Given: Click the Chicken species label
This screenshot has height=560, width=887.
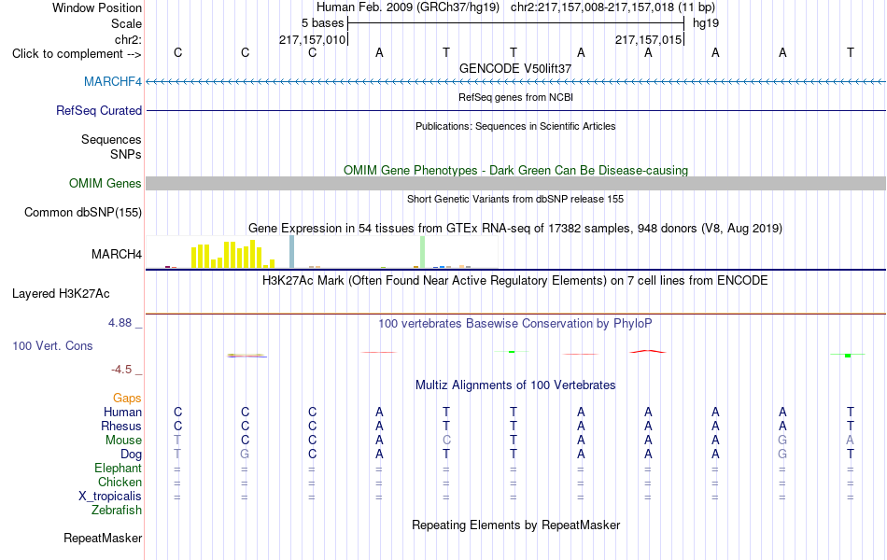Looking at the screenshot, I should pyautogui.click(x=120, y=482).
